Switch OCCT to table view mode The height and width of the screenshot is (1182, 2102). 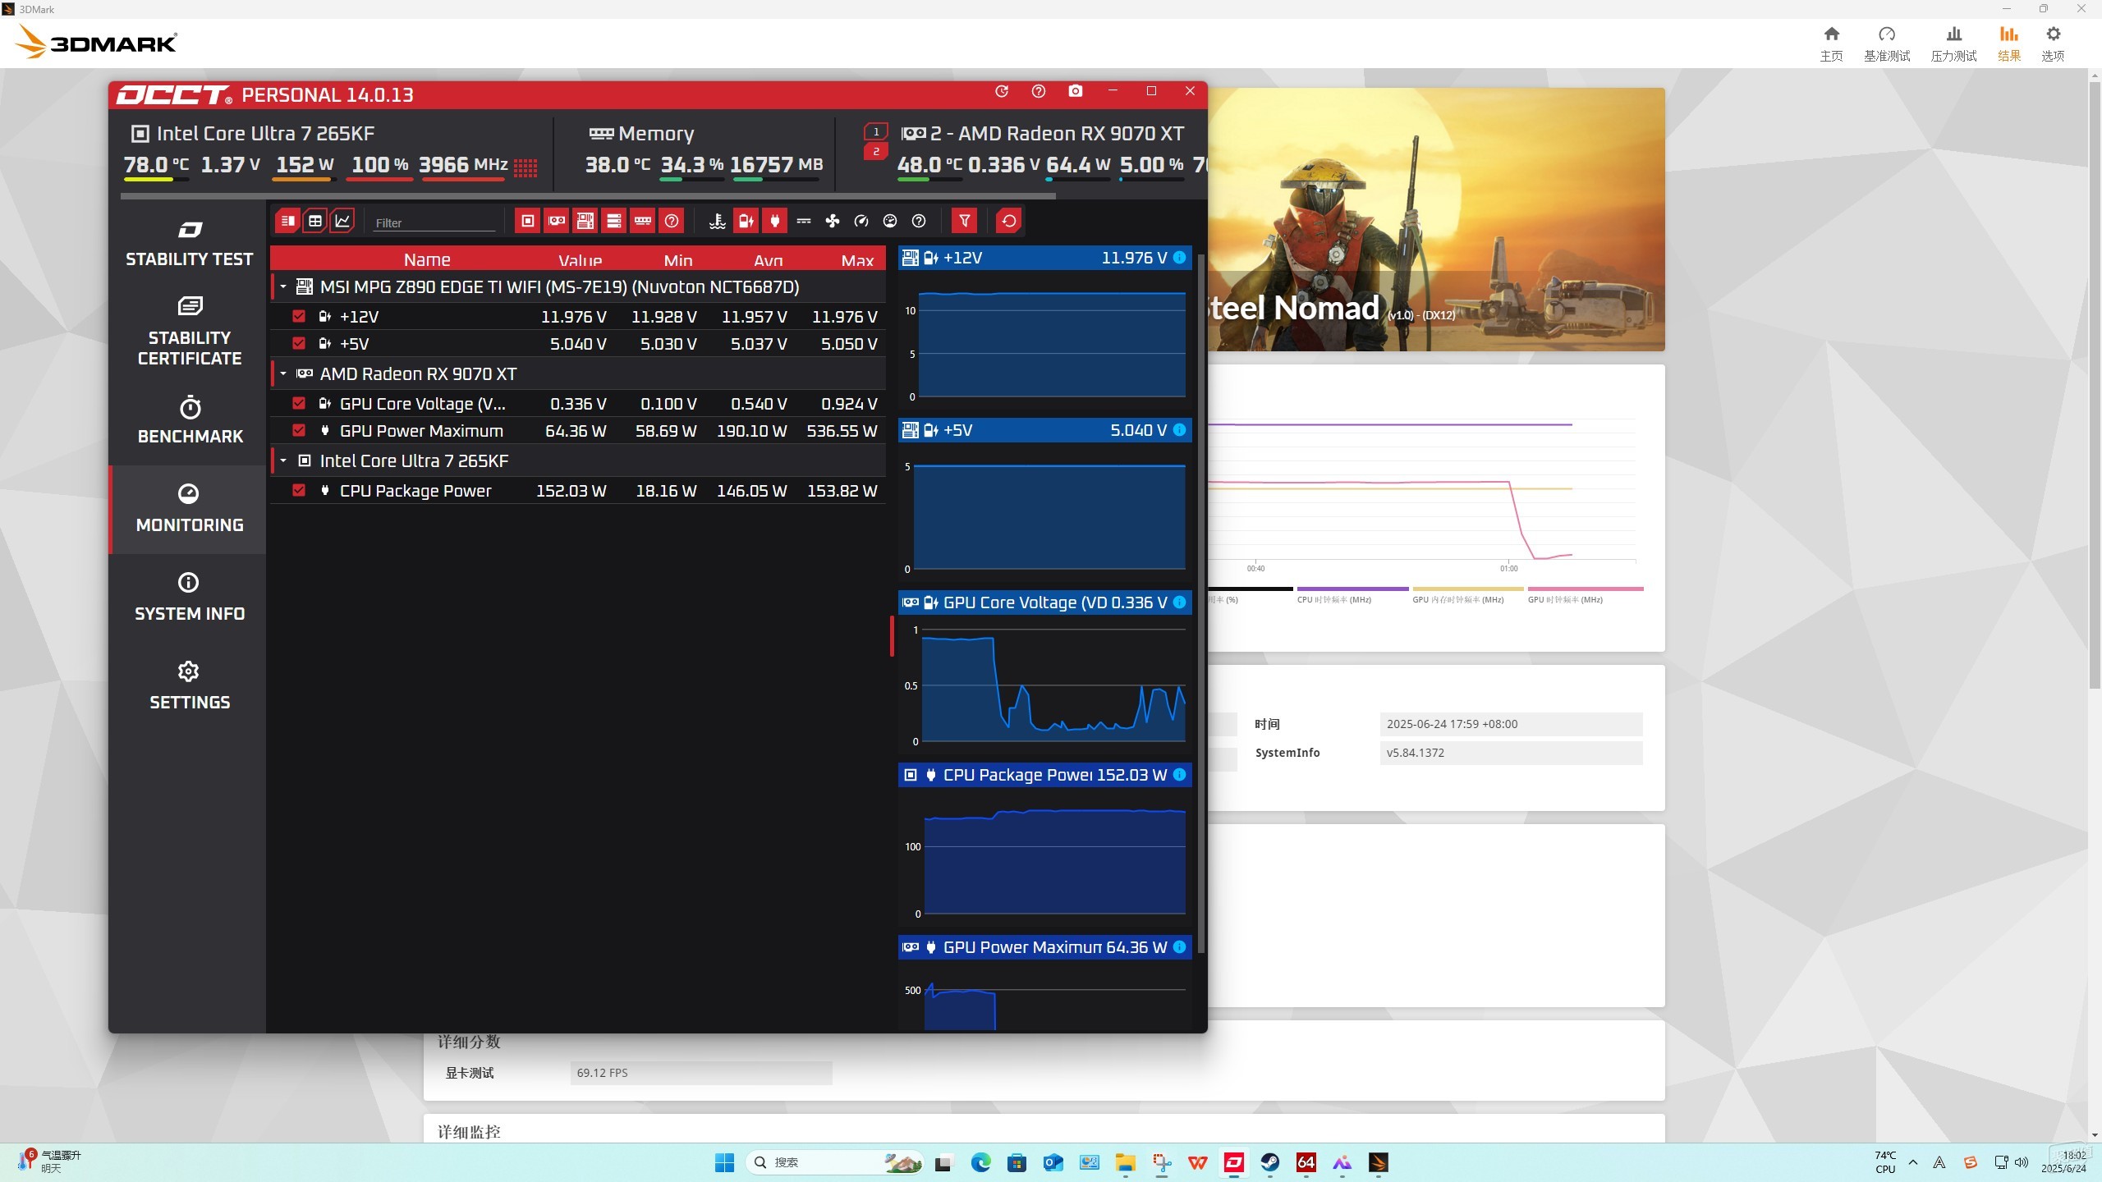pos(314,221)
